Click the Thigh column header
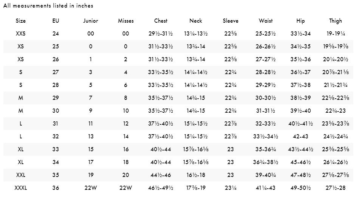359x197 pixels. (336, 21)
